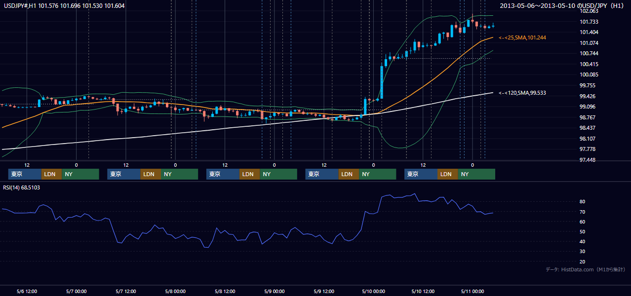This screenshot has height=296, width=631.
Task: Click the 5/9 00:00 time label
Action: point(274,291)
